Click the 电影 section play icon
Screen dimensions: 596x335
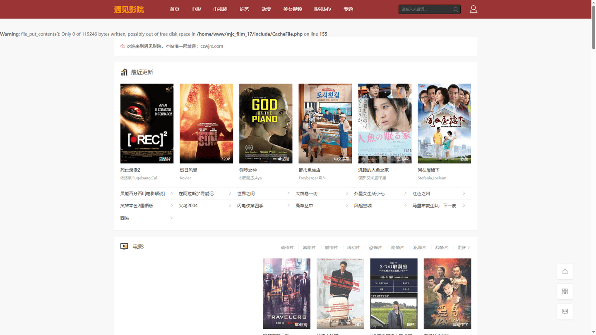coord(124,246)
